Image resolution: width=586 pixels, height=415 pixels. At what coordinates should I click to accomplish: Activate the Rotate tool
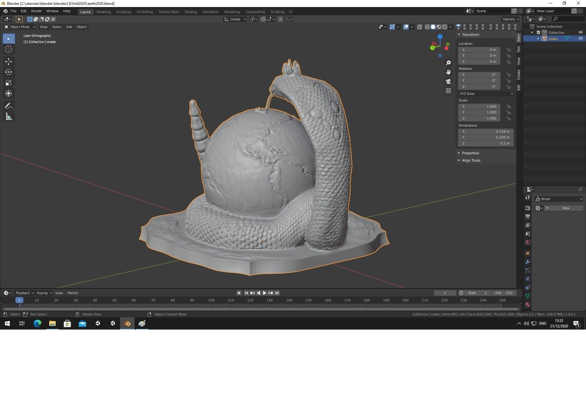click(x=9, y=72)
